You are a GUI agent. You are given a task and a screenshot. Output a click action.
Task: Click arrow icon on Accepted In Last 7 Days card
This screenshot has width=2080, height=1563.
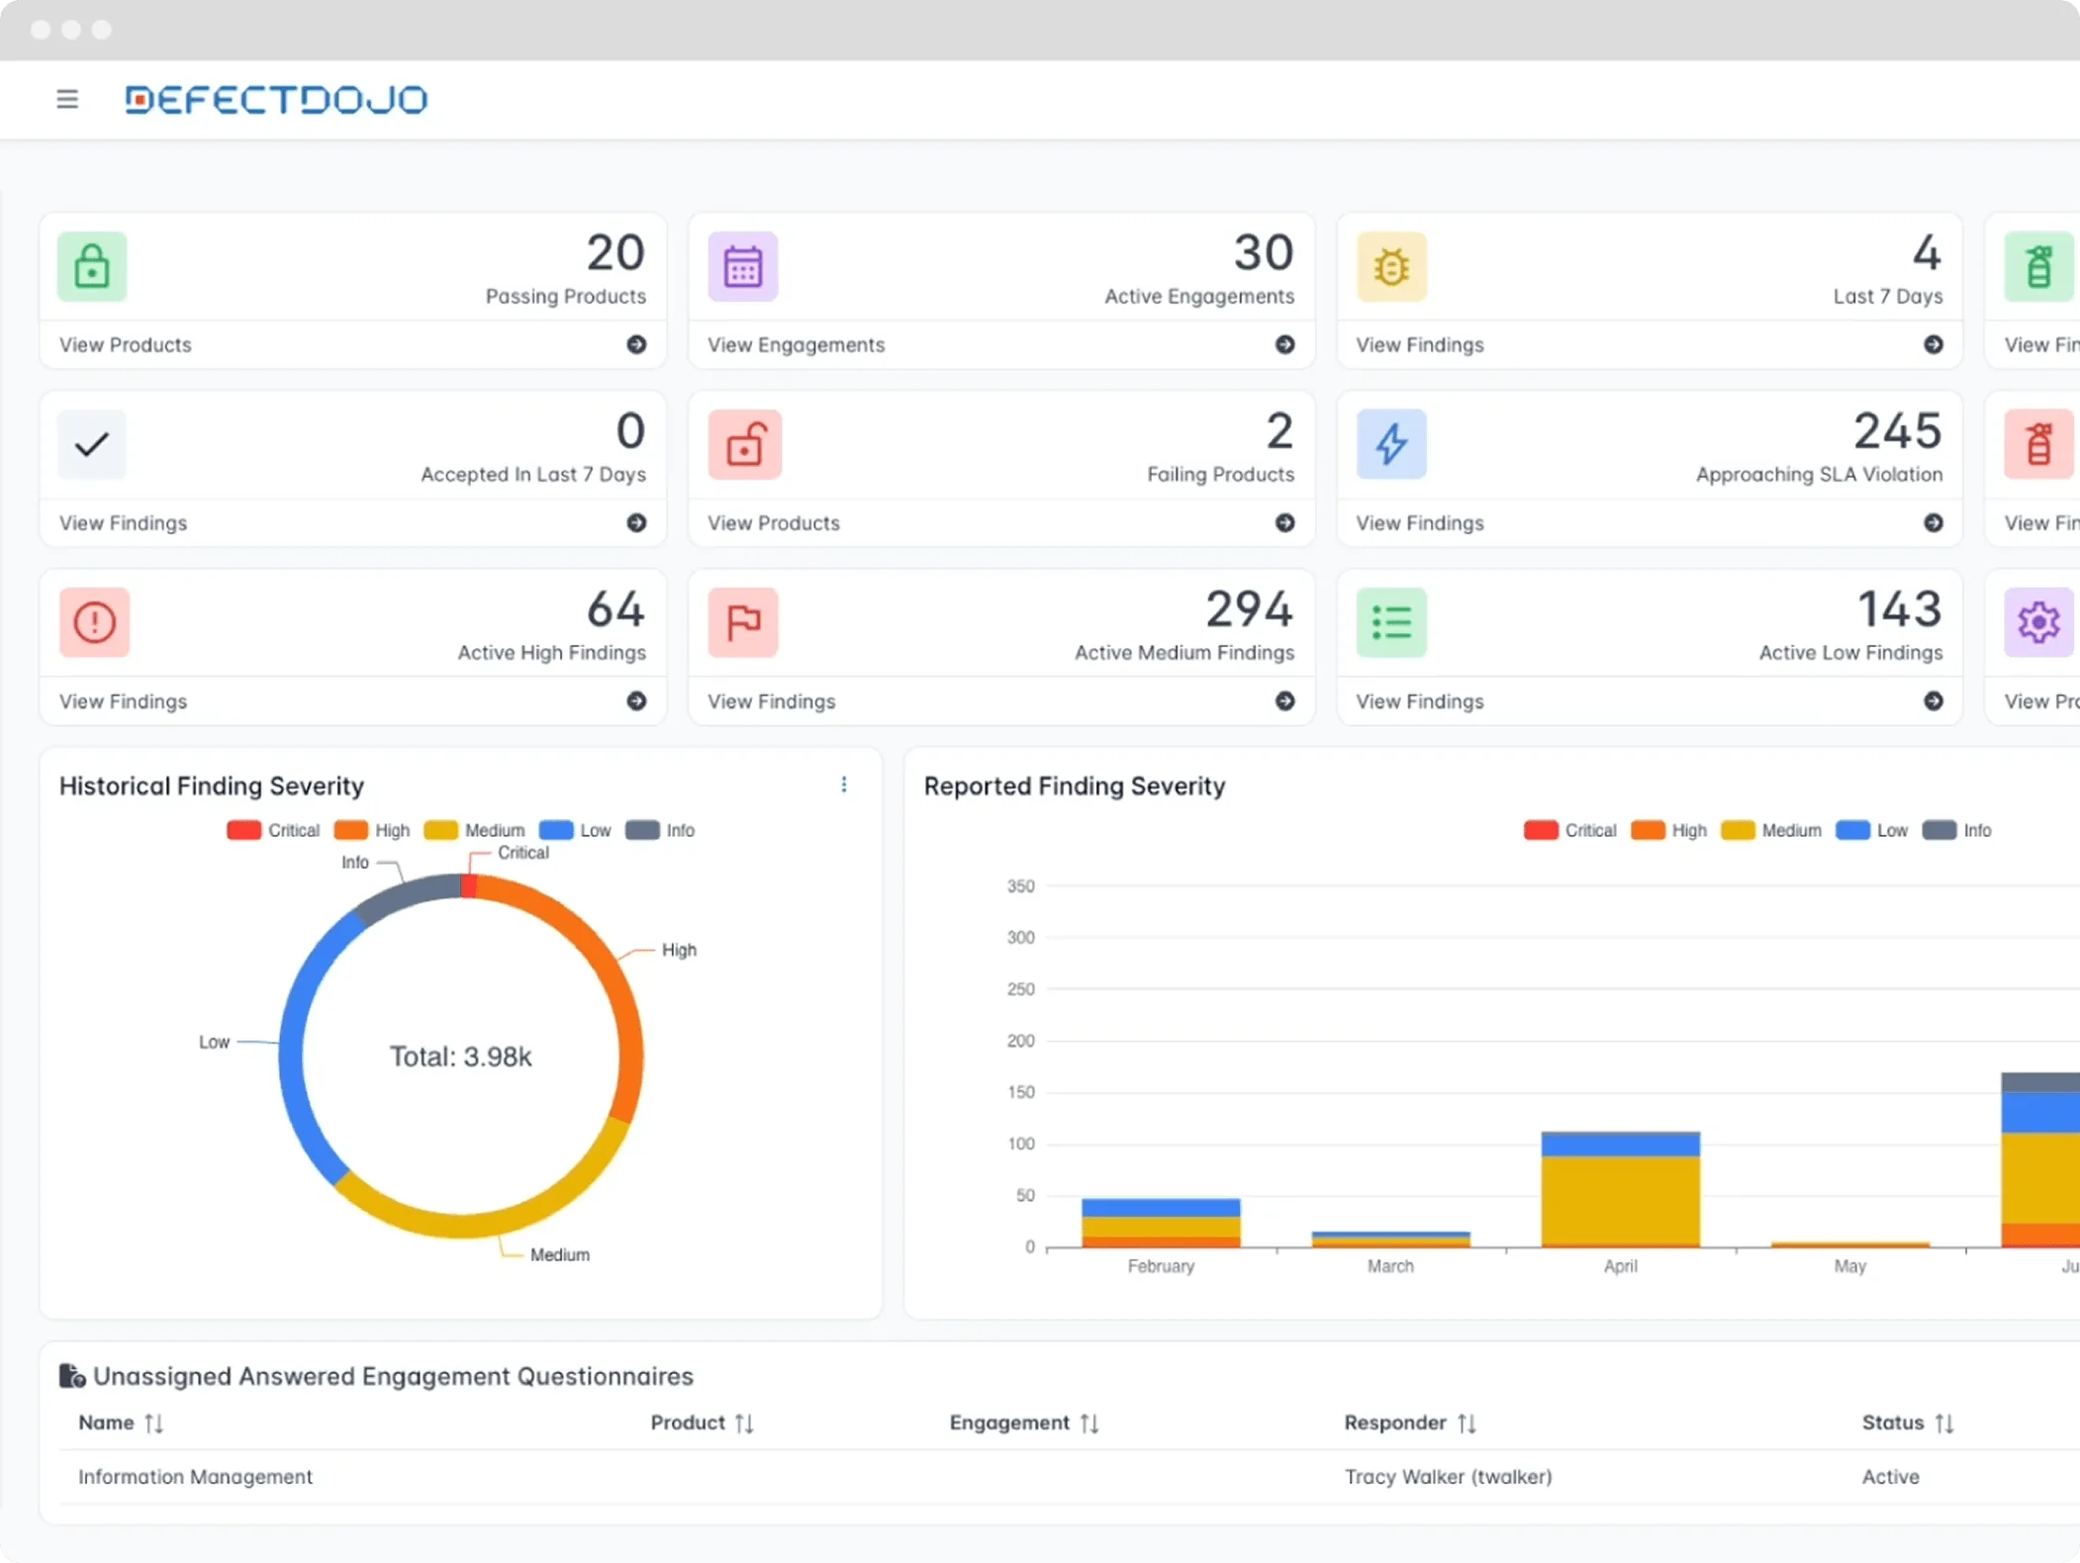click(x=636, y=522)
